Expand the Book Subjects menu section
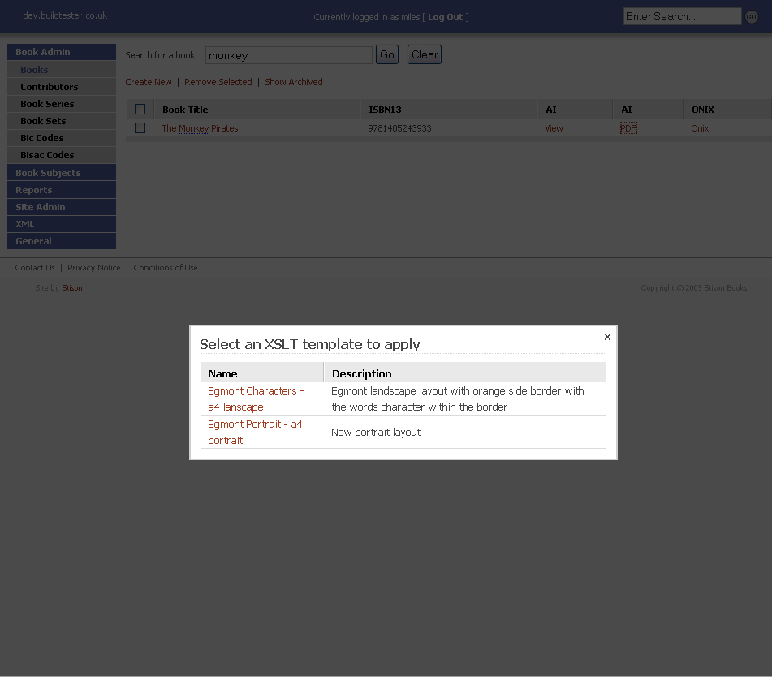Image resolution: width=772 pixels, height=677 pixels. (x=62, y=173)
